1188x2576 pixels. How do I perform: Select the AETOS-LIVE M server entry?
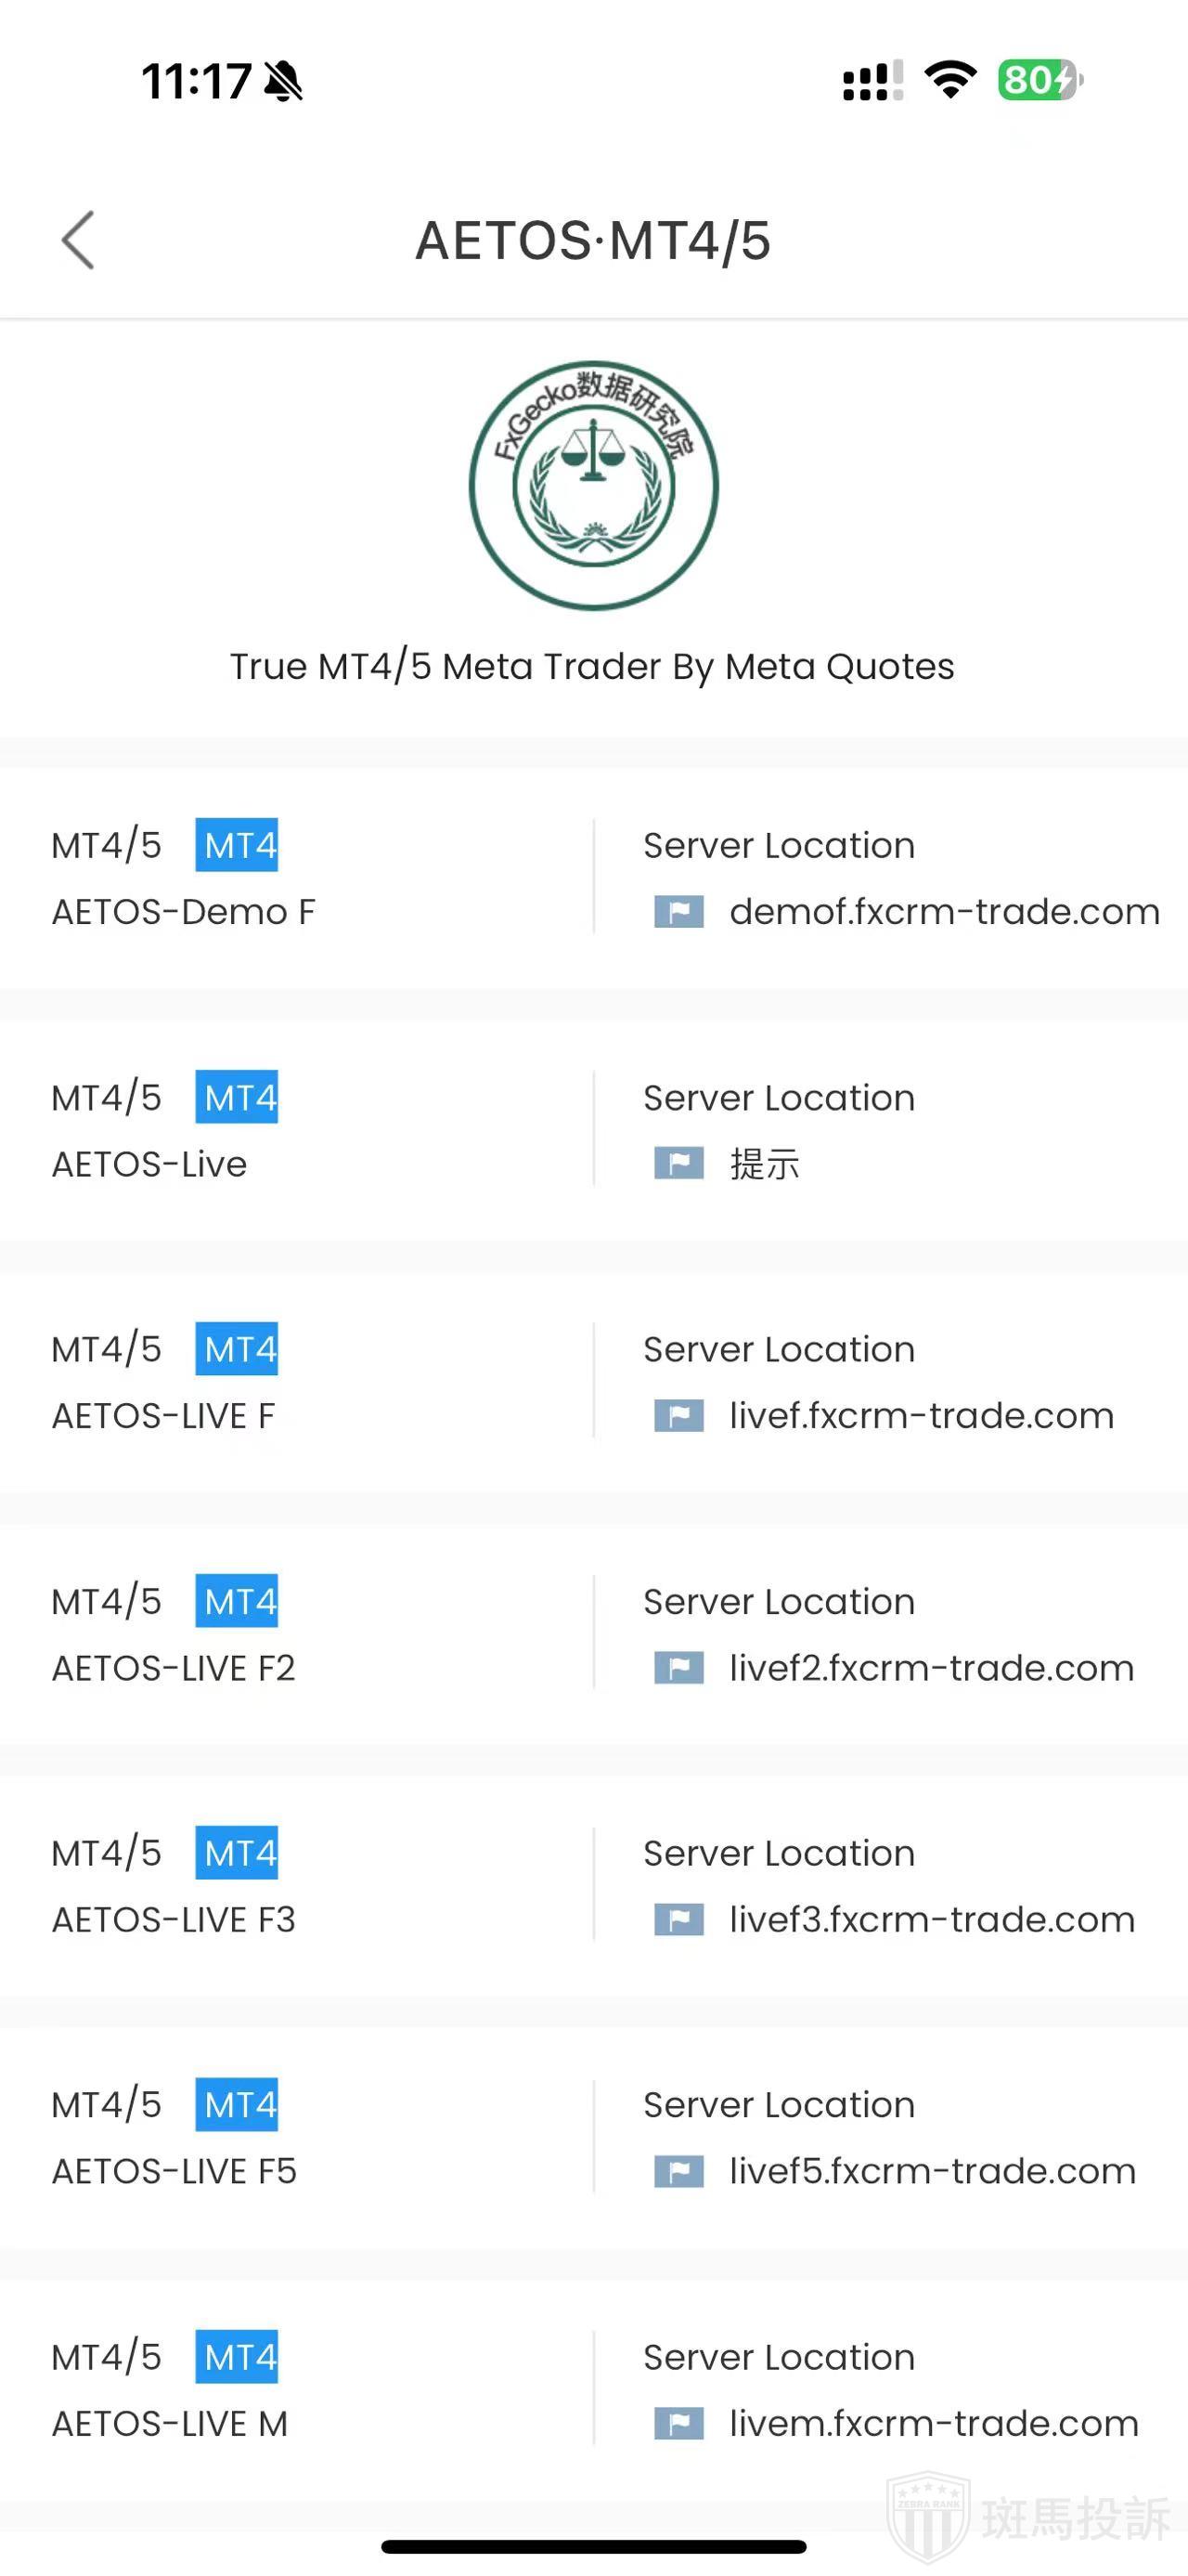click(170, 2424)
